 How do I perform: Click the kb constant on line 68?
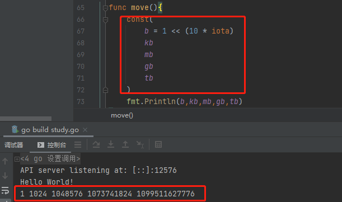[149, 43]
